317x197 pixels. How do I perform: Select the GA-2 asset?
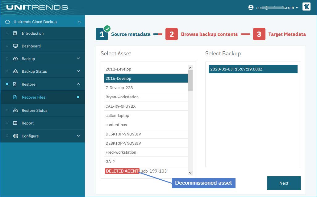click(x=146, y=161)
